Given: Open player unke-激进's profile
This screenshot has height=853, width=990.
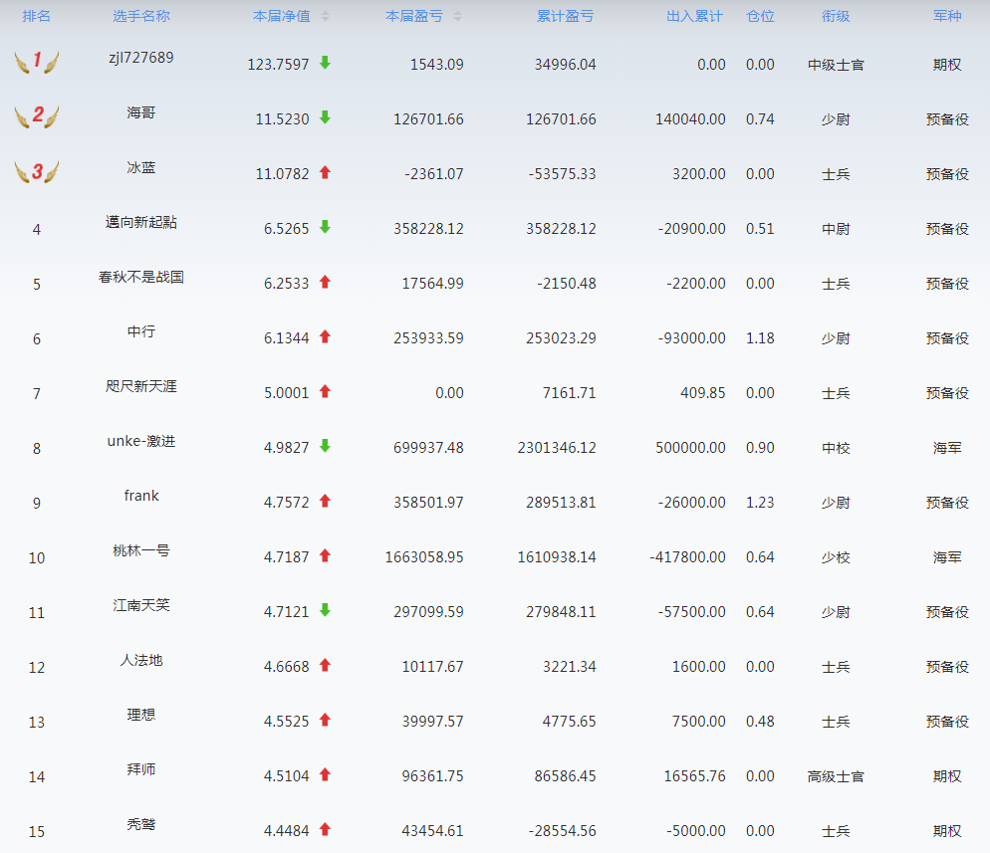Looking at the screenshot, I should (x=141, y=441).
